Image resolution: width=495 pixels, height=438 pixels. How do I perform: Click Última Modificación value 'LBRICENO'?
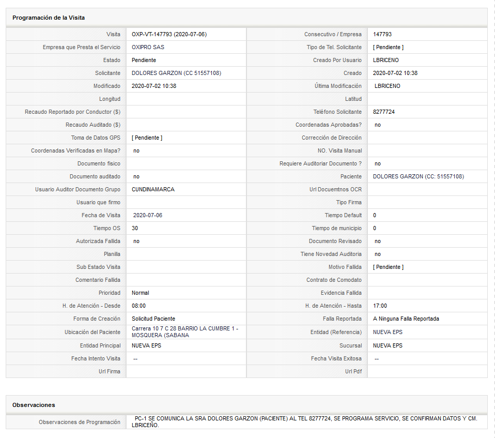click(x=388, y=86)
